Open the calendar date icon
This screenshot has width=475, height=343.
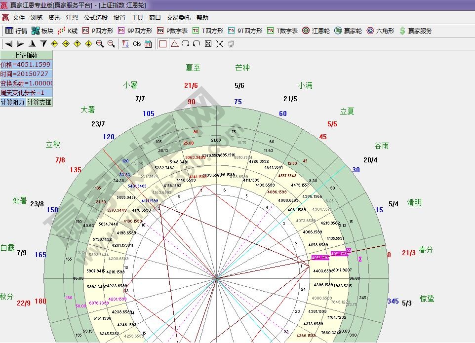tap(148, 44)
